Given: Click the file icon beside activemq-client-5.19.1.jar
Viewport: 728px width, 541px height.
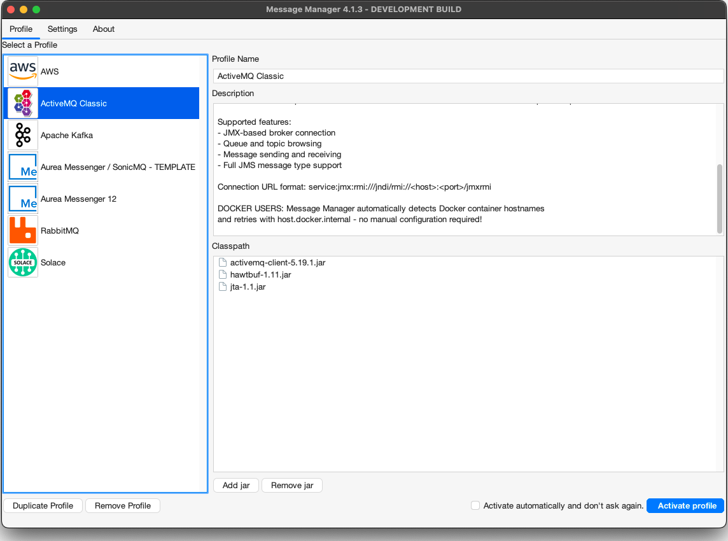Looking at the screenshot, I should 223,262.
